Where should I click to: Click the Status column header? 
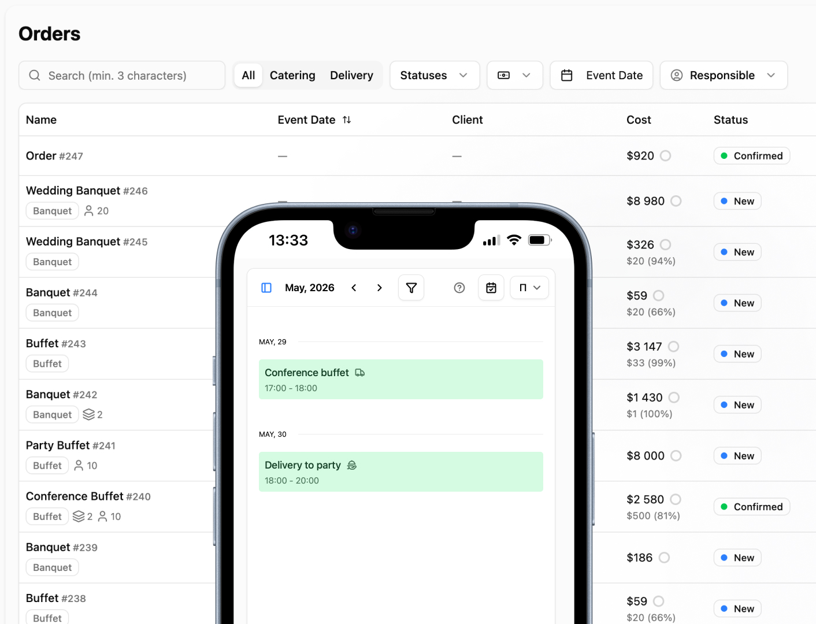click(730, 120)
